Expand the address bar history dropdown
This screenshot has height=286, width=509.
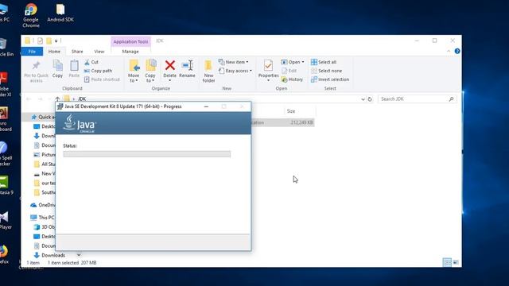363,99
